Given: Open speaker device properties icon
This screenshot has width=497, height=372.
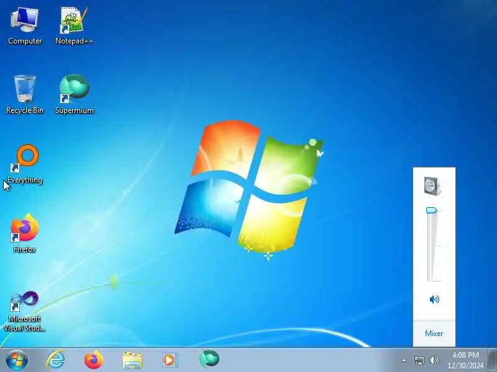Looking at the screenshot, I should [432, 186].
